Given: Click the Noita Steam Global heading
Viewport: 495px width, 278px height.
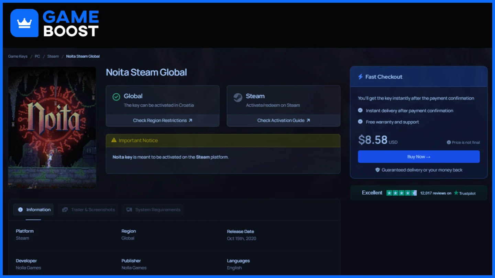Looking at the screenshot, I should click(146, 72).
